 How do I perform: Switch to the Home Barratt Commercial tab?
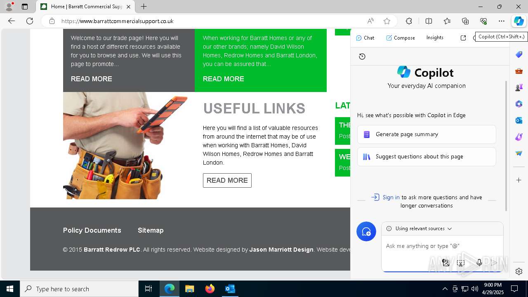pyautogui.click(x=85, y=7)
